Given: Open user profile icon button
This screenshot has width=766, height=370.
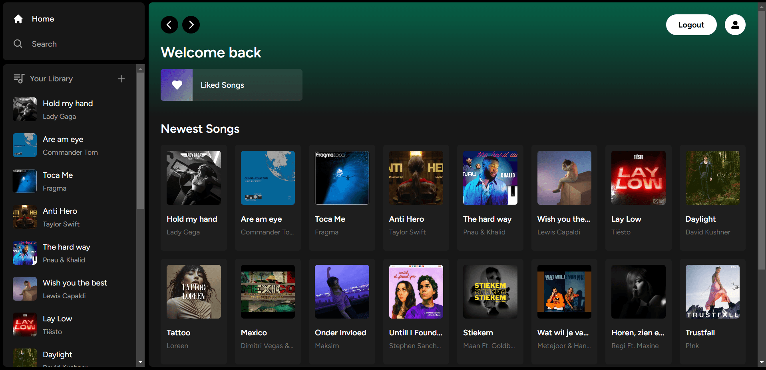Looking at the screenshot, I should pyautogui.click(x=735, y=25).
